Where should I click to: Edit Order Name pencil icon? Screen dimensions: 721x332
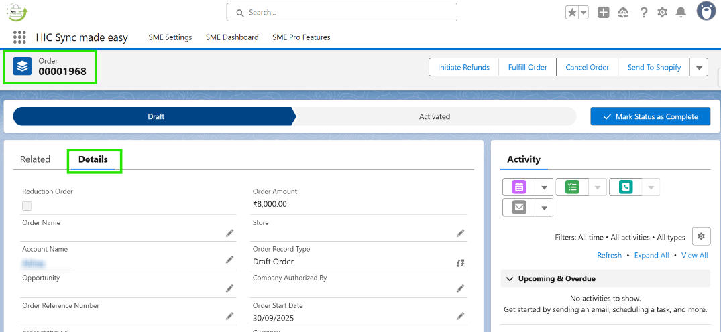pos(229,234)
